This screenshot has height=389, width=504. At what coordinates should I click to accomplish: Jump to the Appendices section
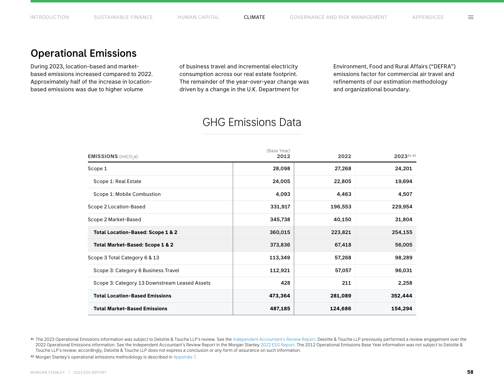click(x=428, y=17)
